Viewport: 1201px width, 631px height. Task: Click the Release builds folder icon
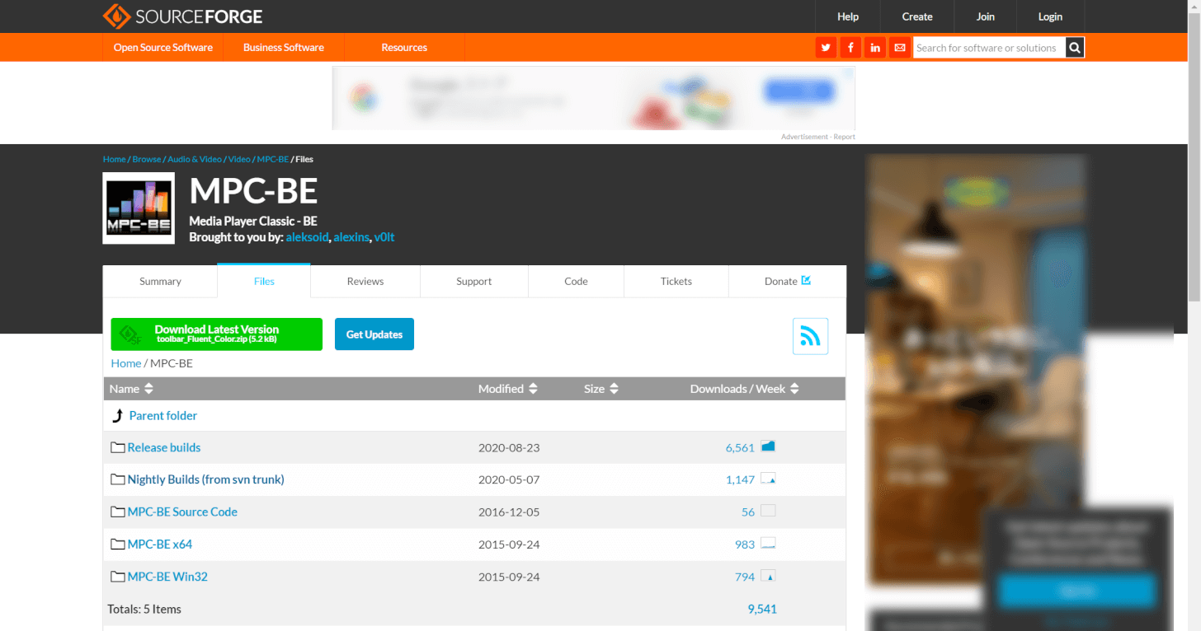click(x=118, y=448)
